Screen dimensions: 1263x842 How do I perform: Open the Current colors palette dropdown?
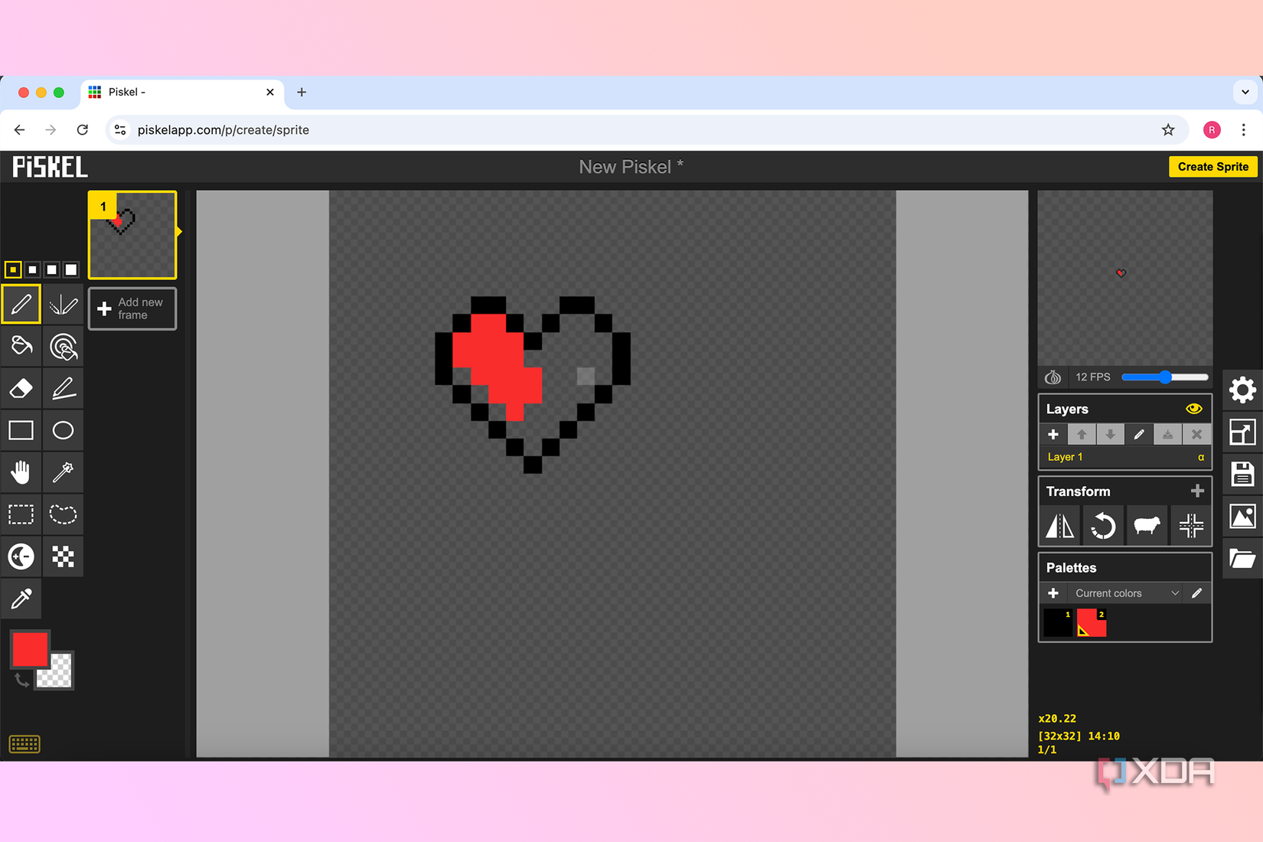[1124, 592]
